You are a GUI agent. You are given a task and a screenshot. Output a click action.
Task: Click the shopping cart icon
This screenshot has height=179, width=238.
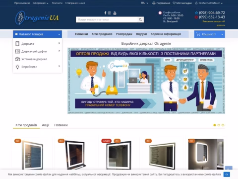click(198, 34)
